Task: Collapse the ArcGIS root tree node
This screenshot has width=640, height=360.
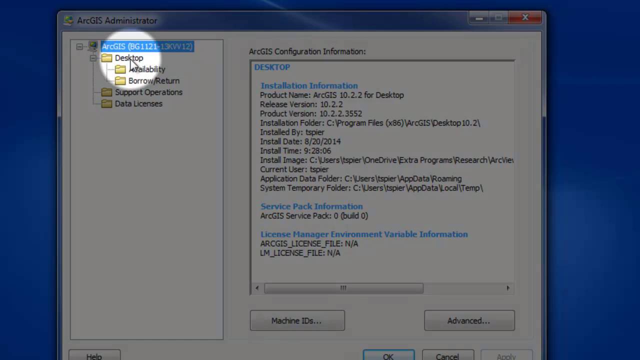Action: [79, 46]
